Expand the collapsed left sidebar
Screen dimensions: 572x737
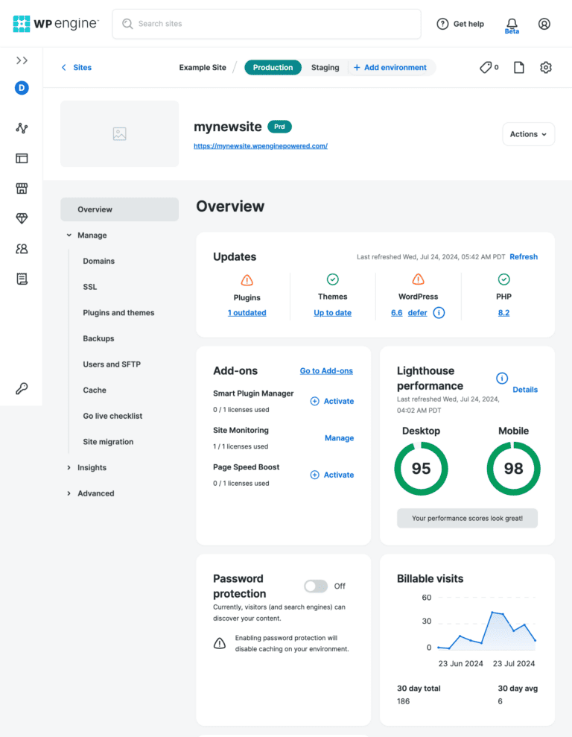(x=22, y=60)
